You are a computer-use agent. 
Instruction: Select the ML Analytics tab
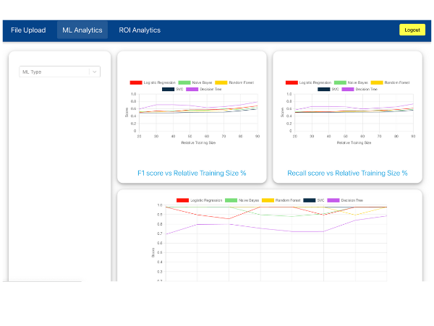click(x=82, y=30)
